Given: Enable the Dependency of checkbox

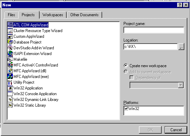Looking at the screenshot, I should click(132, 78).
